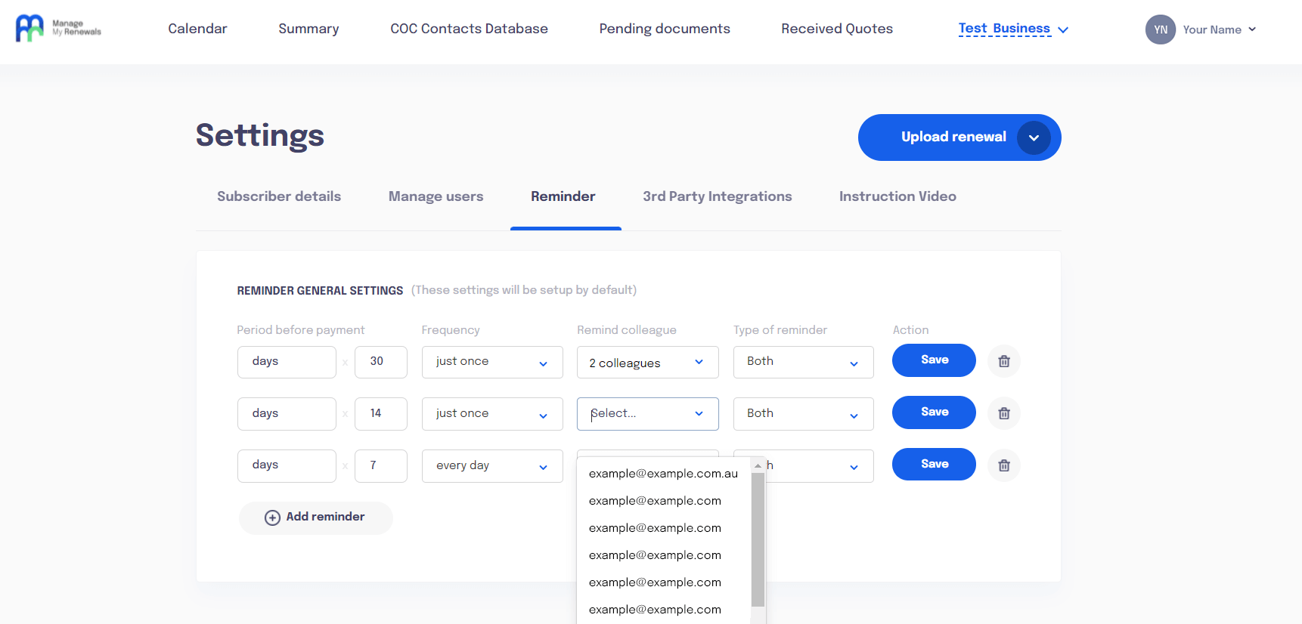This screenshot has width=1302, height=624.
Task: Click the plus icon in Add reminder
Action: [272, 517]
